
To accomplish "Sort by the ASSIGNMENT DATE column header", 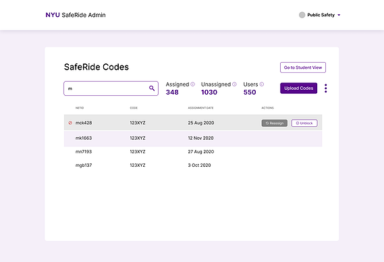I will point(200,108).
